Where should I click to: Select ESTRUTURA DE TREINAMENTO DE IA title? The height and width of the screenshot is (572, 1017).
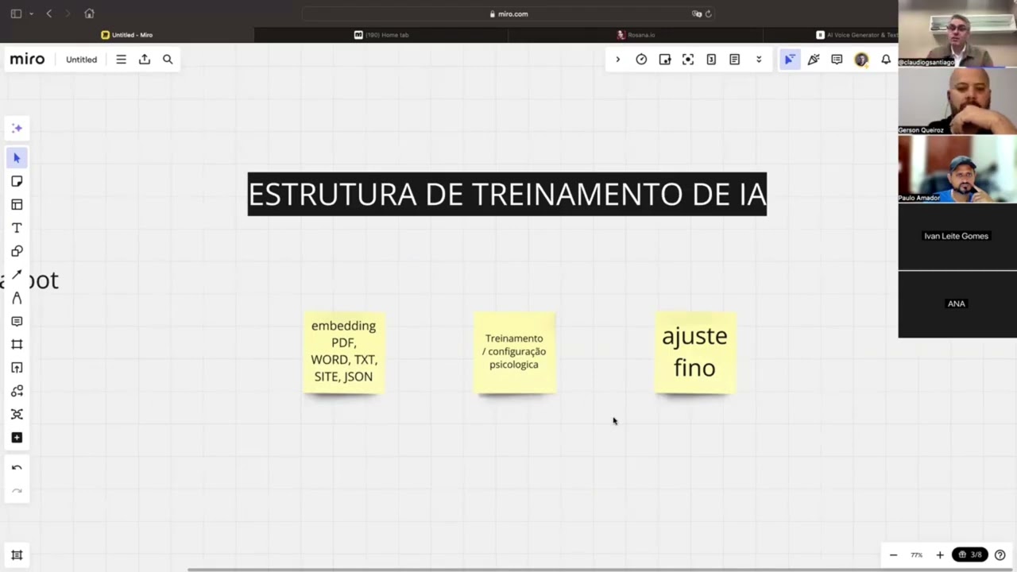point(507,194)
